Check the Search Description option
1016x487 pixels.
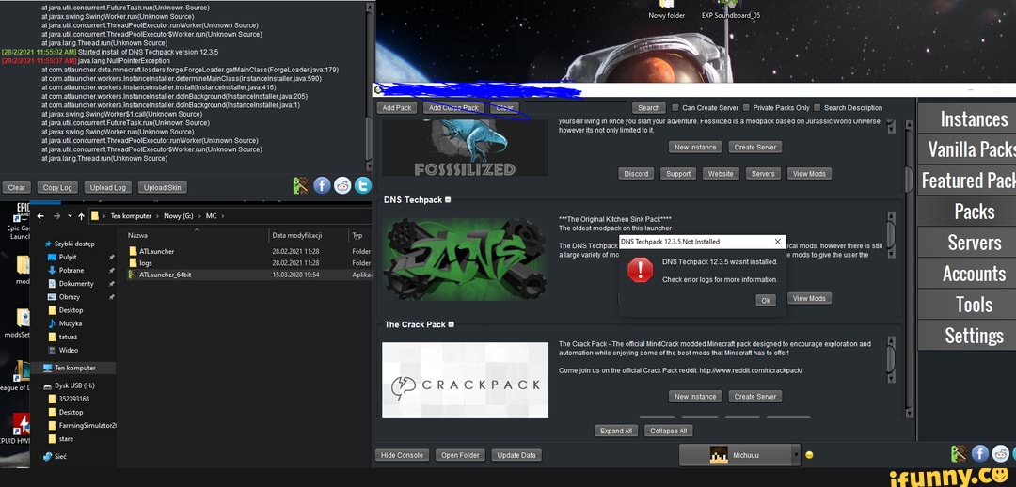[817, 108]
